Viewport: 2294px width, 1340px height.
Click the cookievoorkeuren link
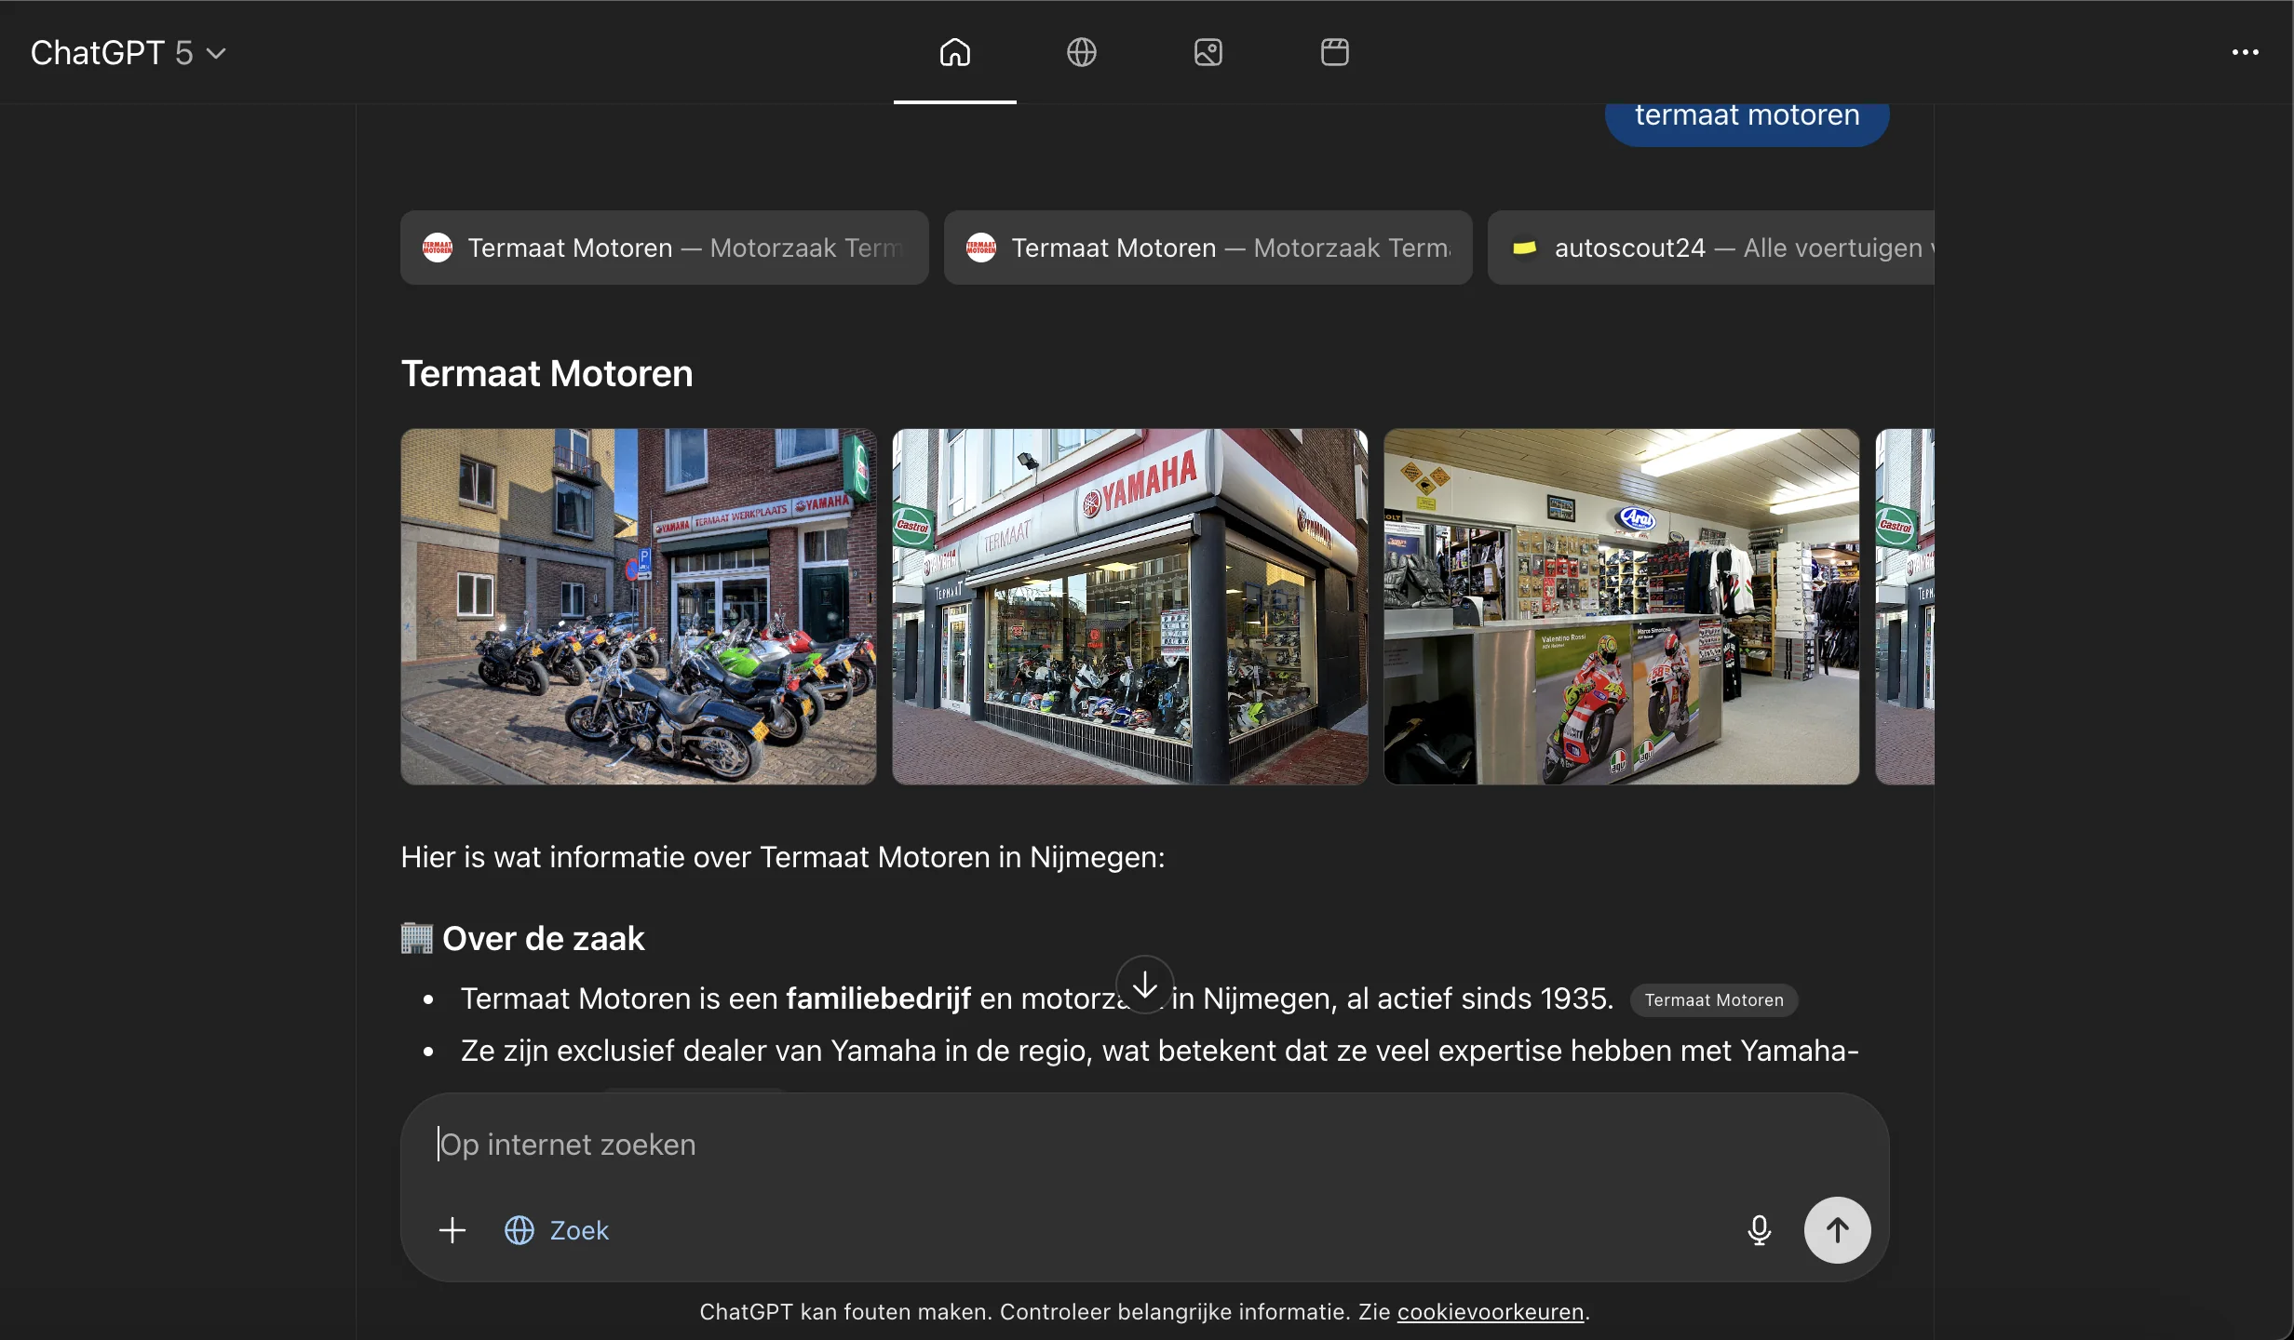1490,1312
